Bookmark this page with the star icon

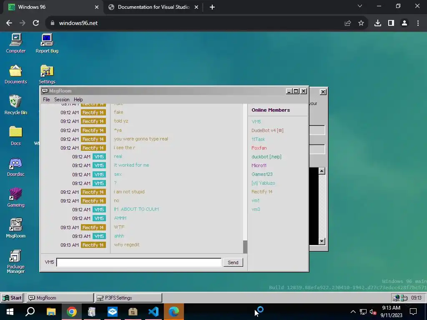[361, 23]
